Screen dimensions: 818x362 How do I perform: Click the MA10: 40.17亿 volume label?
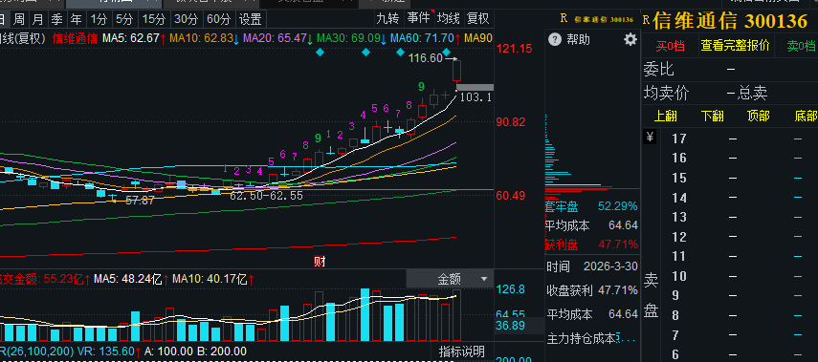pos(213,279)
